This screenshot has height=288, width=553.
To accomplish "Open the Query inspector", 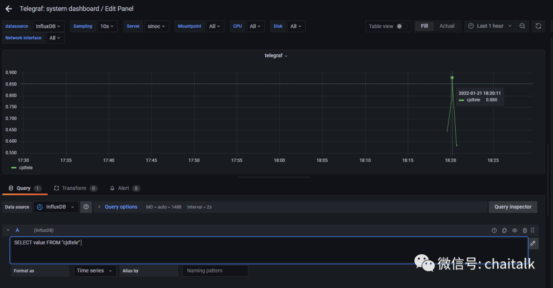I will (x=513, y=207).
